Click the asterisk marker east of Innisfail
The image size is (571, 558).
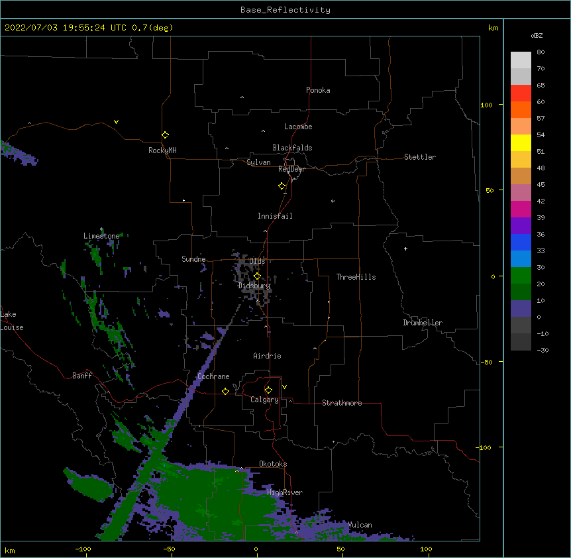click(x=333, y=201)
